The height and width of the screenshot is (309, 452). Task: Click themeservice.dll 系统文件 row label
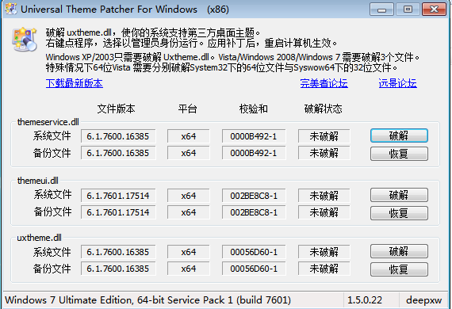[52, 135]
